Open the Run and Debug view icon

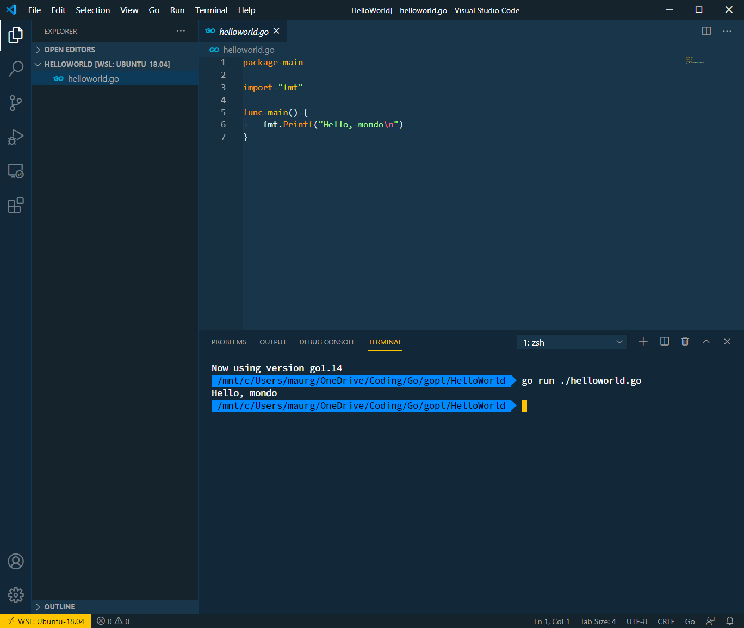click(x=16, y=137)
